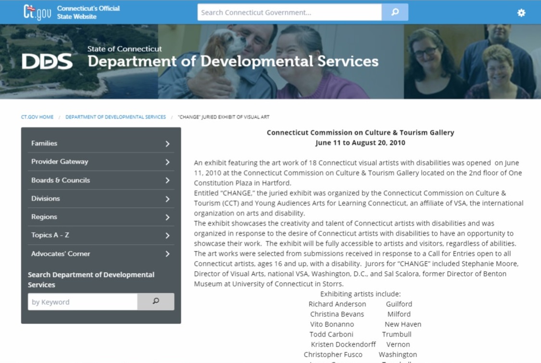
Task: Open the Families menu item
Action: click(44, 143)
